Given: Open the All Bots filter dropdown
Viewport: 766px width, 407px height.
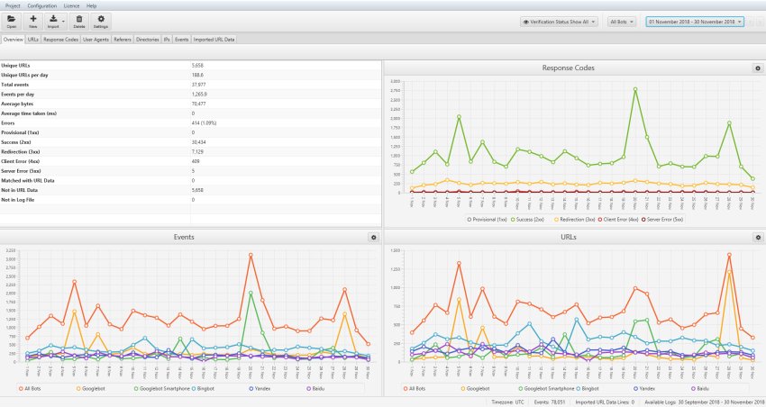Looking at the screenshot, I should pyautogui.click(x=623, y=21).
